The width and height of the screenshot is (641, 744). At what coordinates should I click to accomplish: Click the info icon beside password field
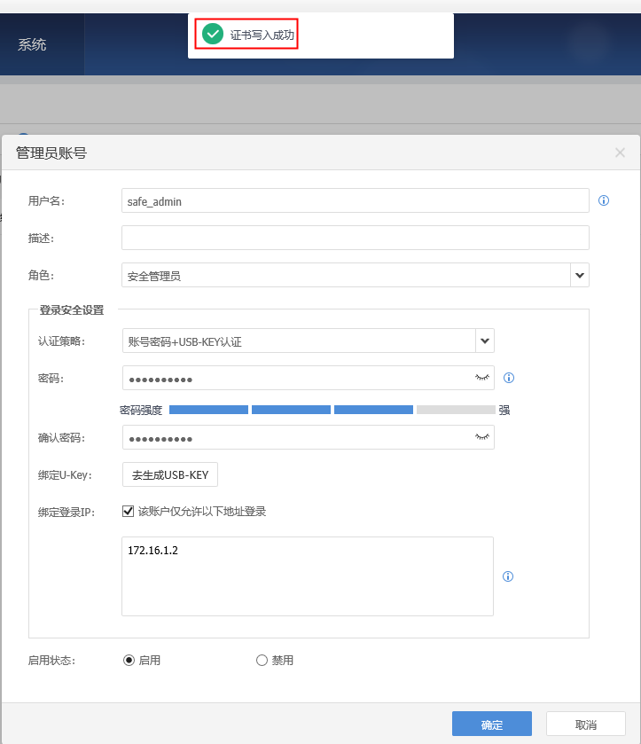pyautogui.click(x=509, y=378)
